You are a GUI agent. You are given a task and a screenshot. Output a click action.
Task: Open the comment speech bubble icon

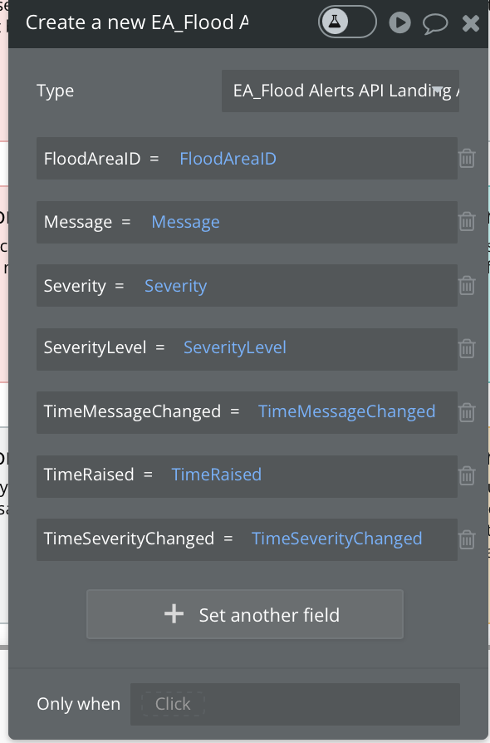[435, 23]
